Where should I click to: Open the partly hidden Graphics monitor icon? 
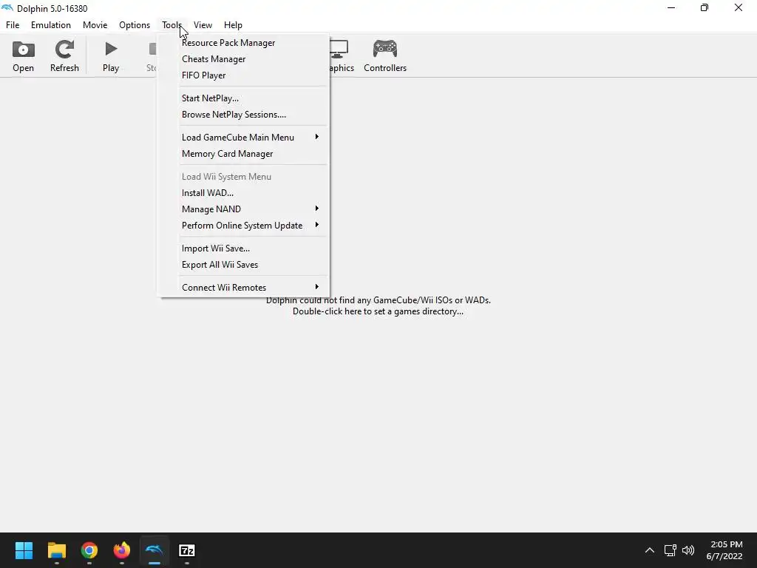(x=339, y=49)
